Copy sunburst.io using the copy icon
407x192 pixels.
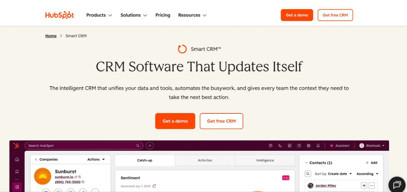click(x=80, y=177)
